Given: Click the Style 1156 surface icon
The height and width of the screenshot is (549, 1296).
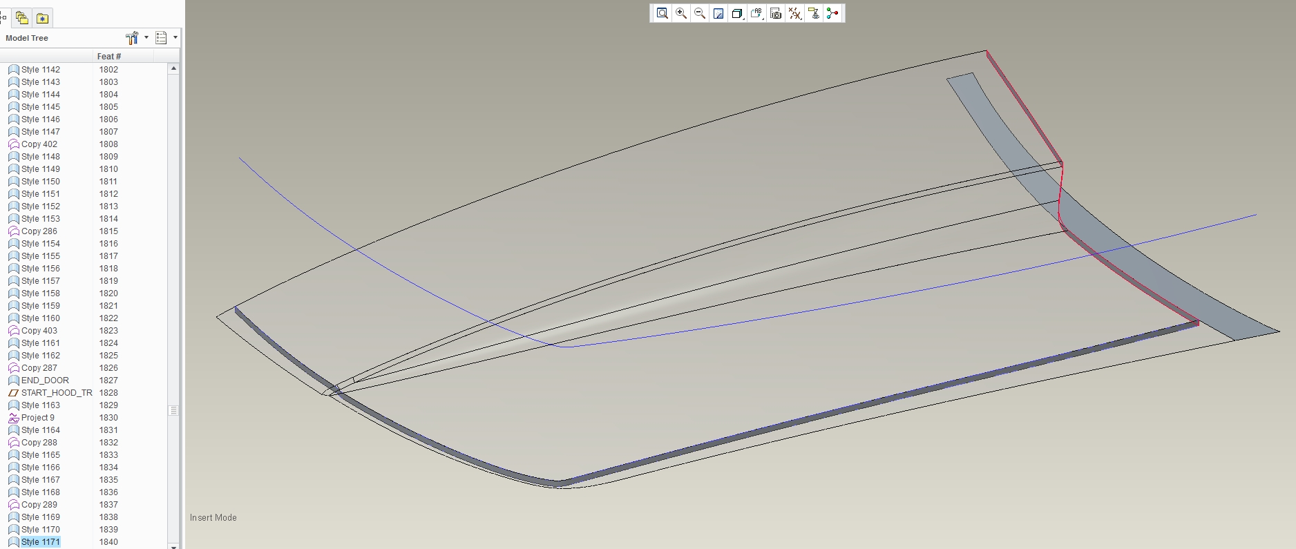Looking at the screenshot, I should pyautogui.click(x=14, y=269).
